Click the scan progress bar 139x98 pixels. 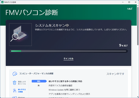pos(68,51)
